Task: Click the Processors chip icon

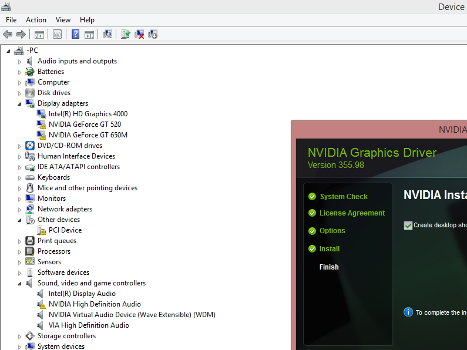Action: (30, 251)
